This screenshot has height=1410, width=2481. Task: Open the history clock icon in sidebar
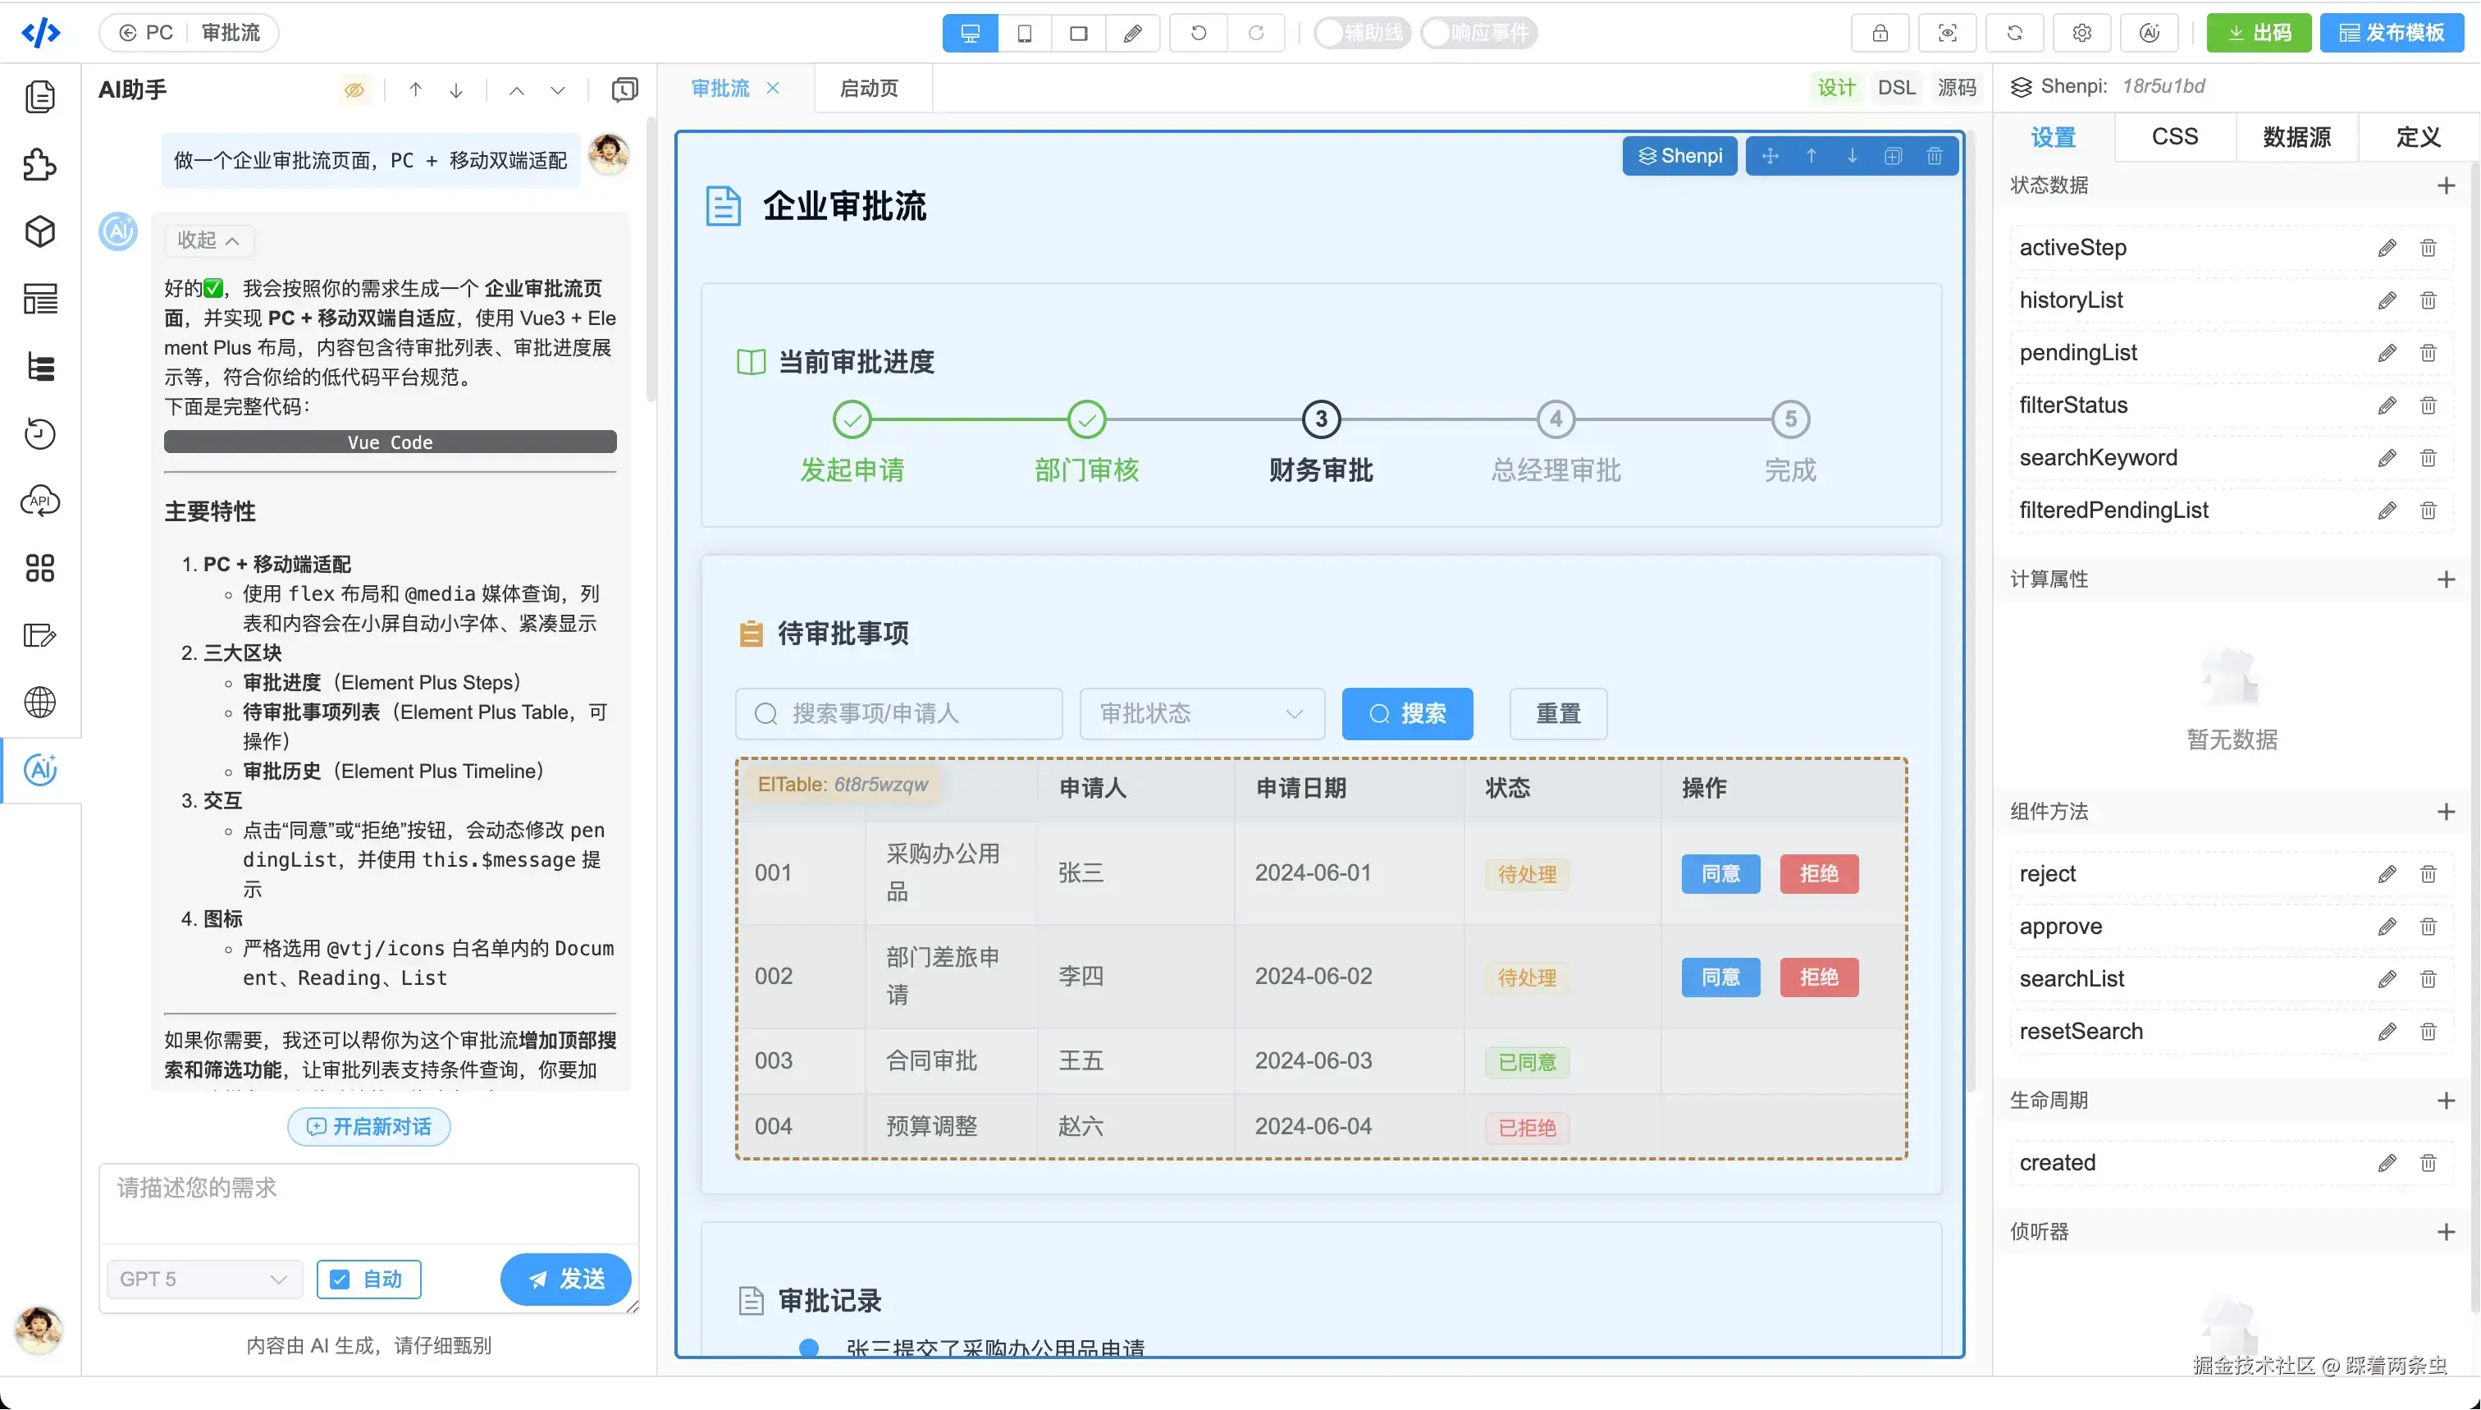point(39,434)
